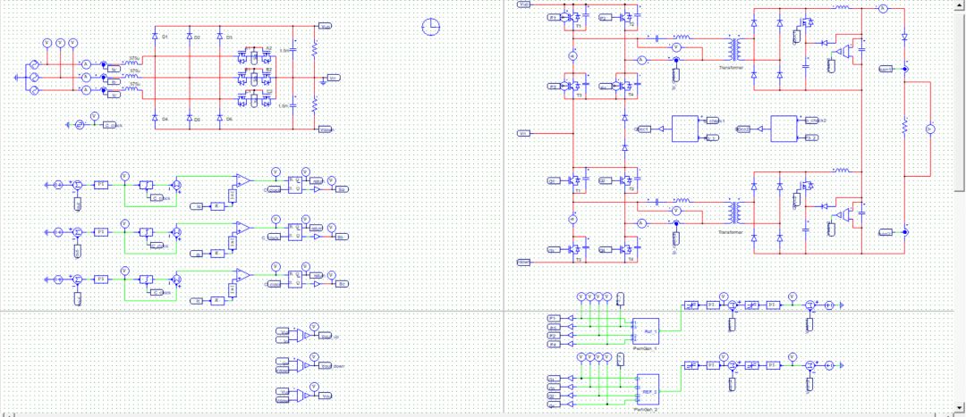Select the PwmGen 1 block

point(646,331)
